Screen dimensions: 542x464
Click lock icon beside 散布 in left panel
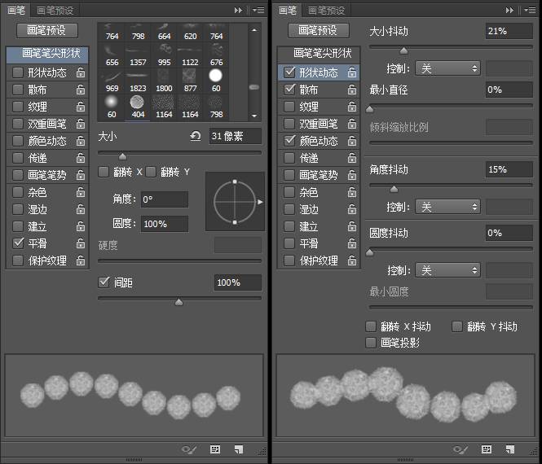point(81,90)
